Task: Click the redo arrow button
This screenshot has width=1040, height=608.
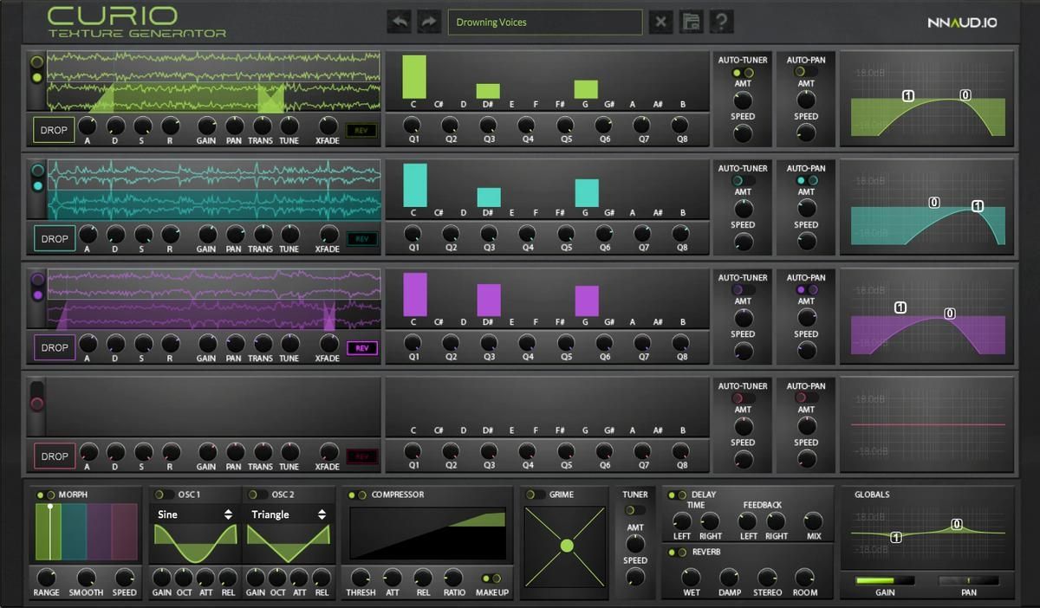Action: pos(428,23)
